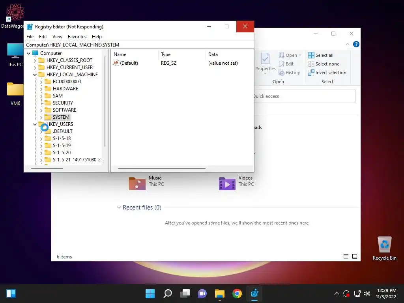Open File Explorer from taskbar
The image size is (404, 303).
click(x=220, y=294)
